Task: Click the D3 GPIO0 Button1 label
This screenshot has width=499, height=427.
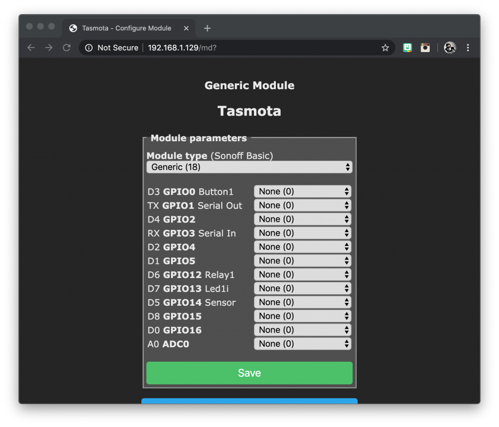Action: 191,192
